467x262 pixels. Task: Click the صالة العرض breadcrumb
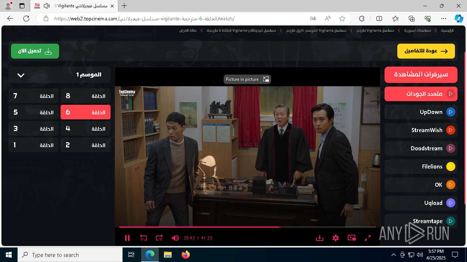pyautogui.click(x=188, y=31)
